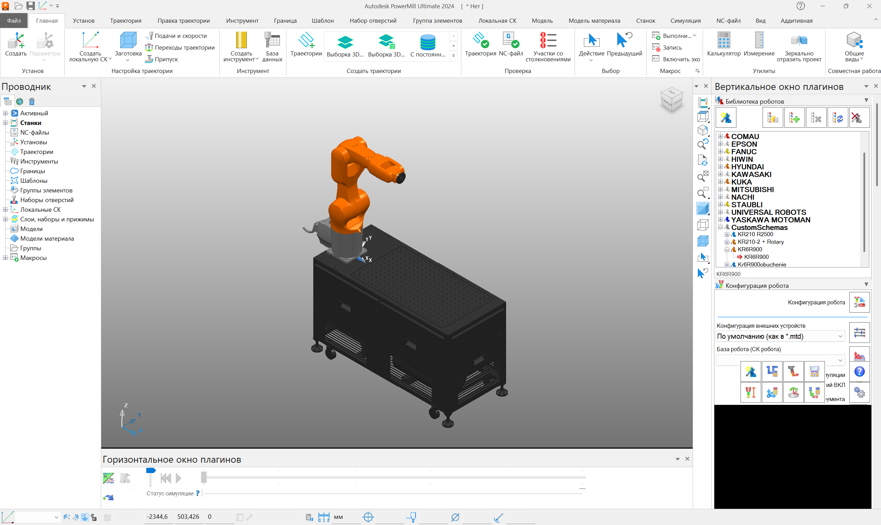Click the gears settings icon in plugin panel
Image resolution: width=881 pixels, height=525 pixels.
(x=859, y=392)
